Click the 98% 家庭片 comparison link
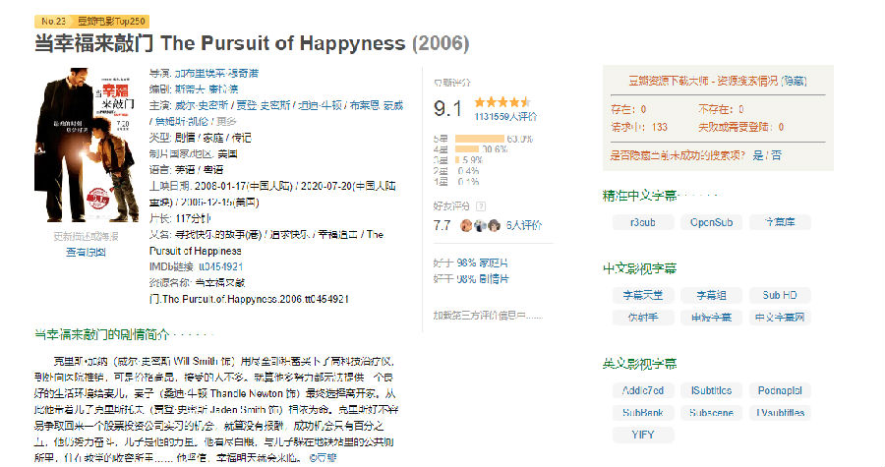 482,263
